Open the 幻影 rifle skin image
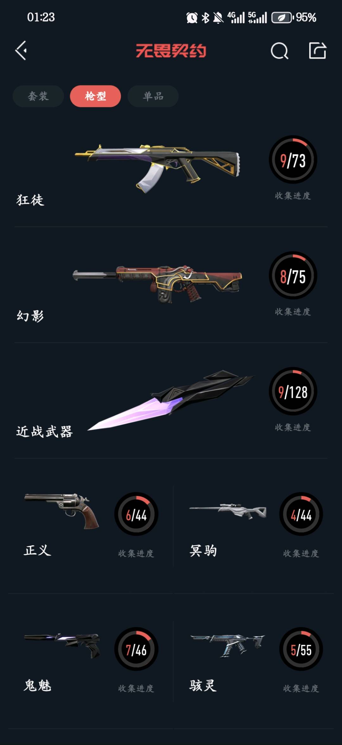Viewport: 342px width, 745px height. coord(157,284)
